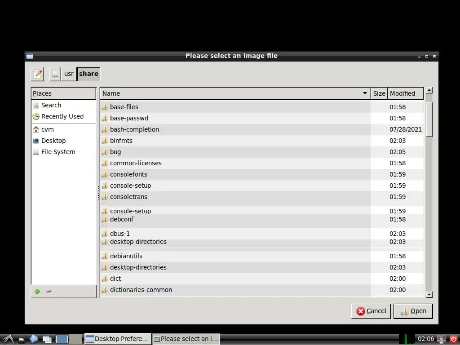Launch the file manager from taskbar
The width and height of the screenshot is (460, 345).
22,340
